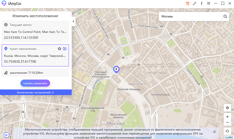The image size is (234, 139).
Task: Click the Китай-город map label
Action: coord(157,73)
